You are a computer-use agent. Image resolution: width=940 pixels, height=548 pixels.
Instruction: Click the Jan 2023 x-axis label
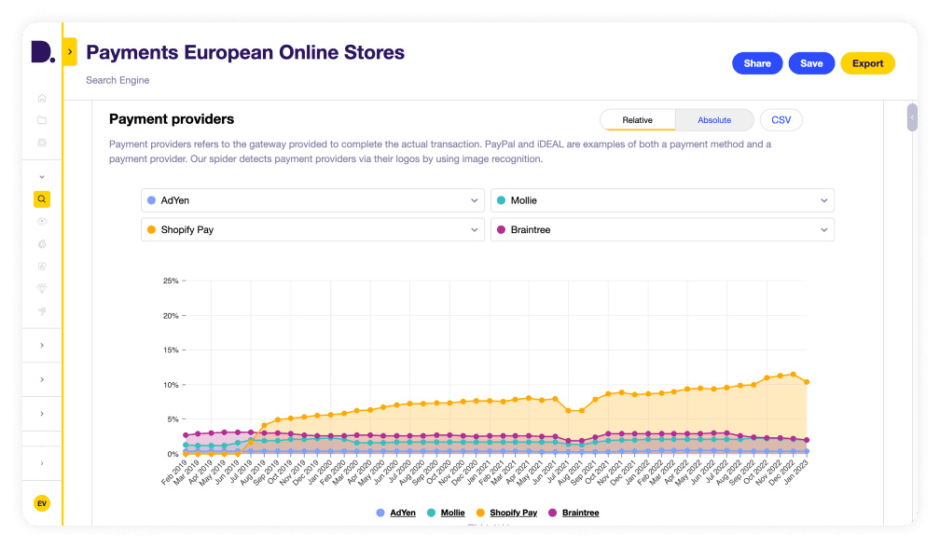point(796,472)
